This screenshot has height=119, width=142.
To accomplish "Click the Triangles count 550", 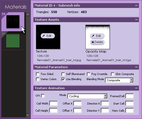I will click(x=54, y=12).
